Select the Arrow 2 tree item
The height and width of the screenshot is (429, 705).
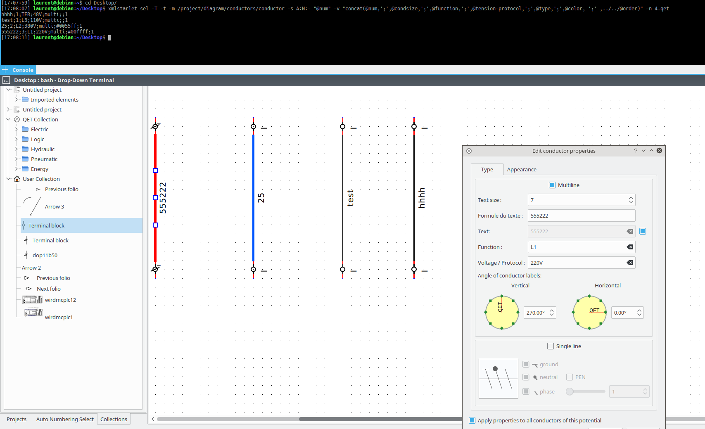[x=31, y=268]
